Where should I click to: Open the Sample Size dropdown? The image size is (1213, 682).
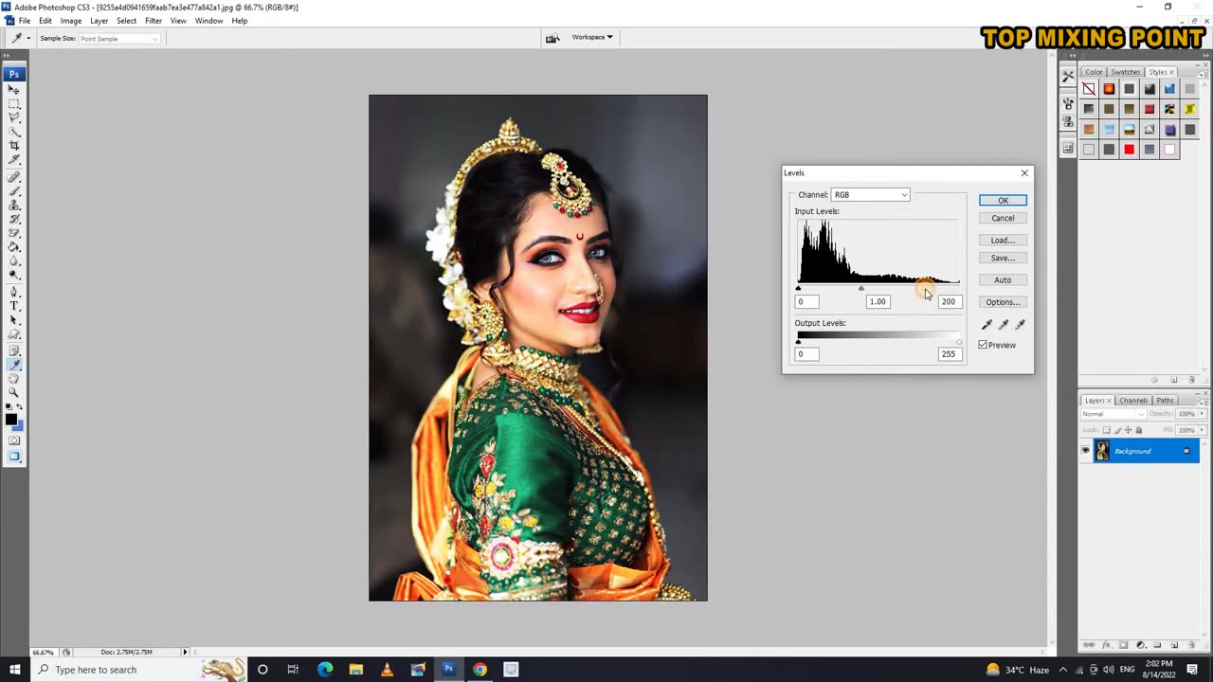click(119, 39)
